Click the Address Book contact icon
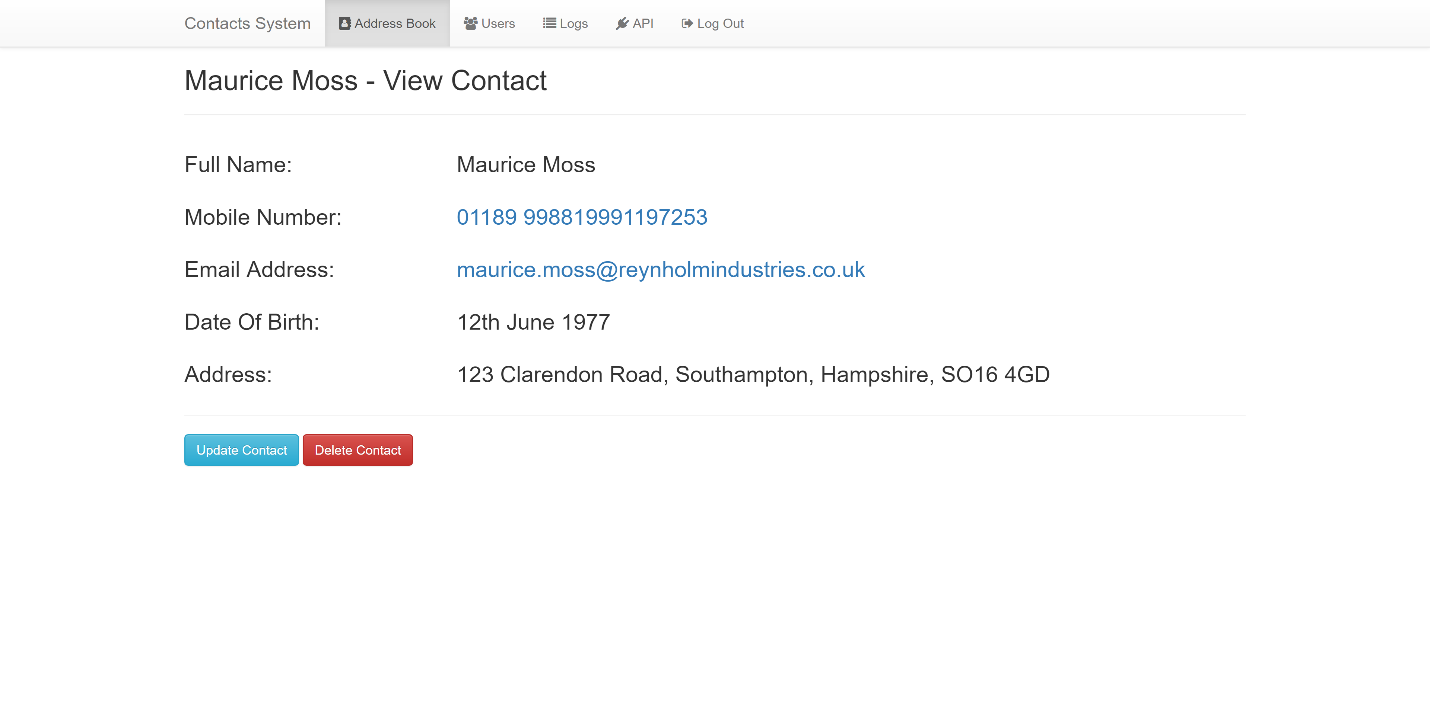The image size is (1430, 705). click(x=345, y=23)
